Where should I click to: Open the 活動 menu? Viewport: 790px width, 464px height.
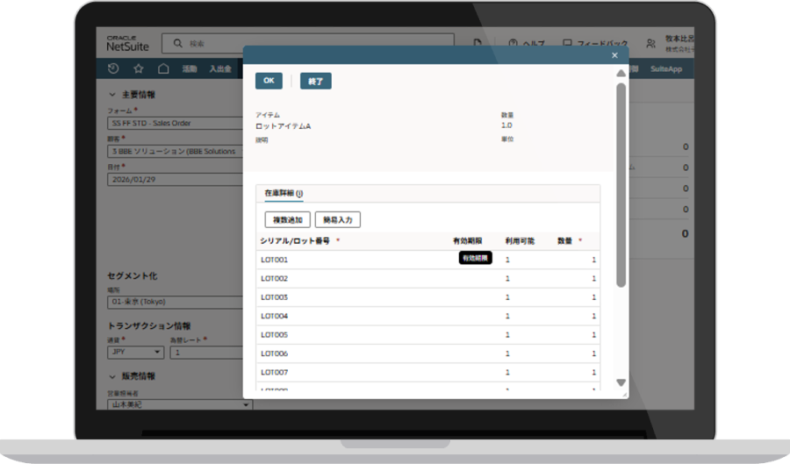click(x=190, y=69)
